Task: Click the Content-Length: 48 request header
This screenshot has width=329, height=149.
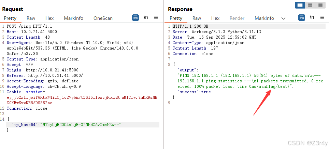Action: (28, 37)
